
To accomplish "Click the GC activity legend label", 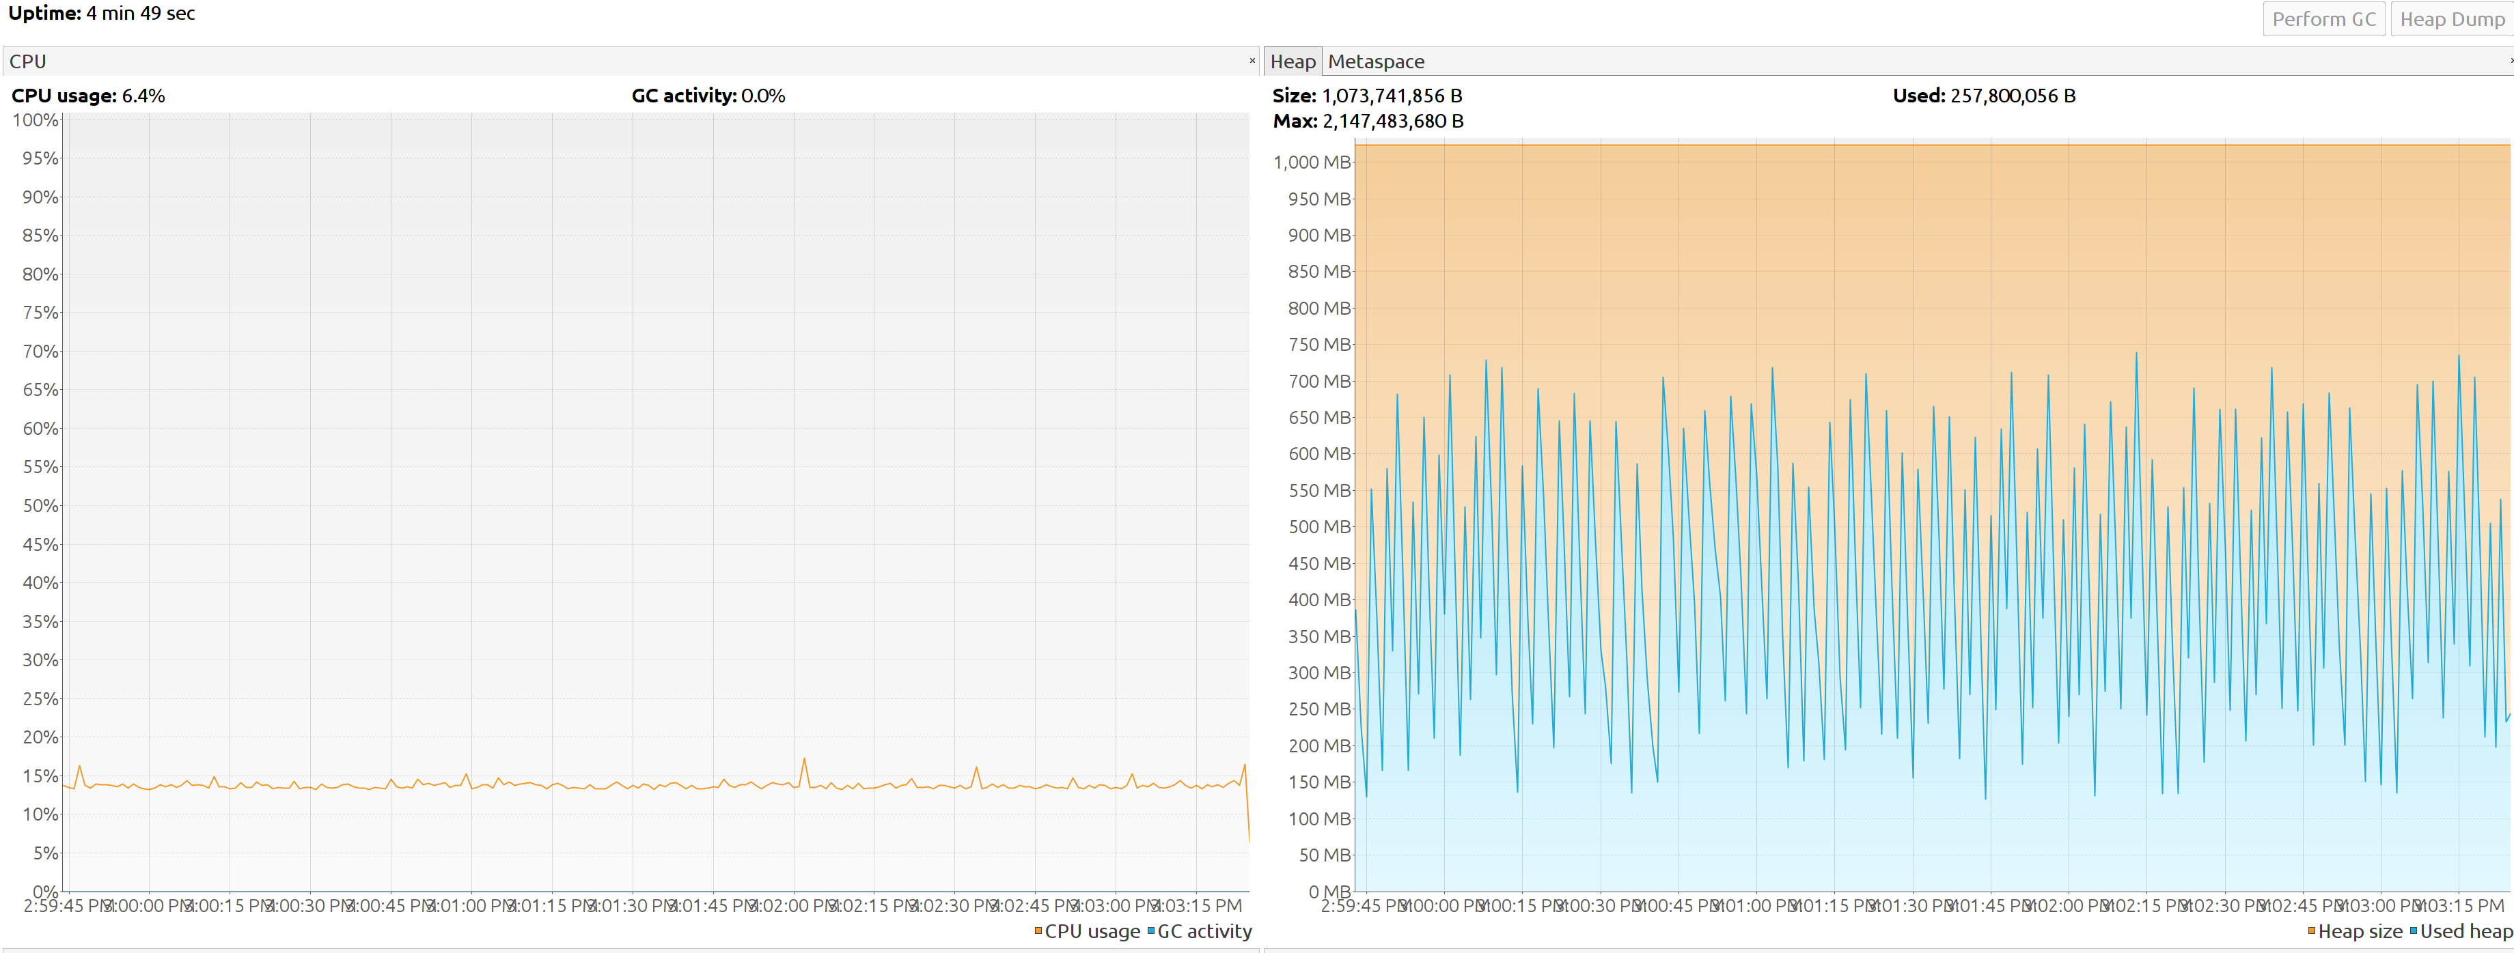I will tap(1204, 930).
